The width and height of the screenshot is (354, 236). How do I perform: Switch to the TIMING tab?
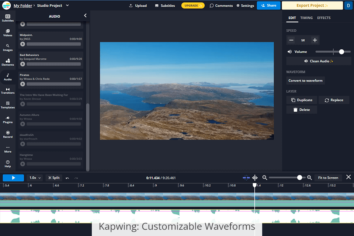[306, 18]
